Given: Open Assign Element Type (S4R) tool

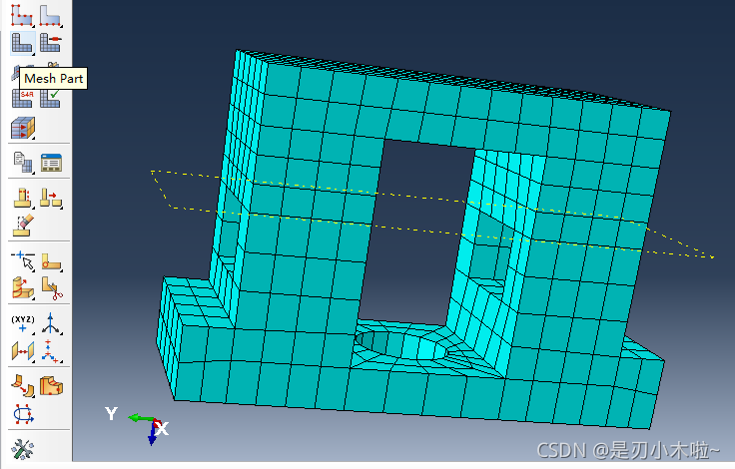Looking at the screenshot, I should pos(22,98).
